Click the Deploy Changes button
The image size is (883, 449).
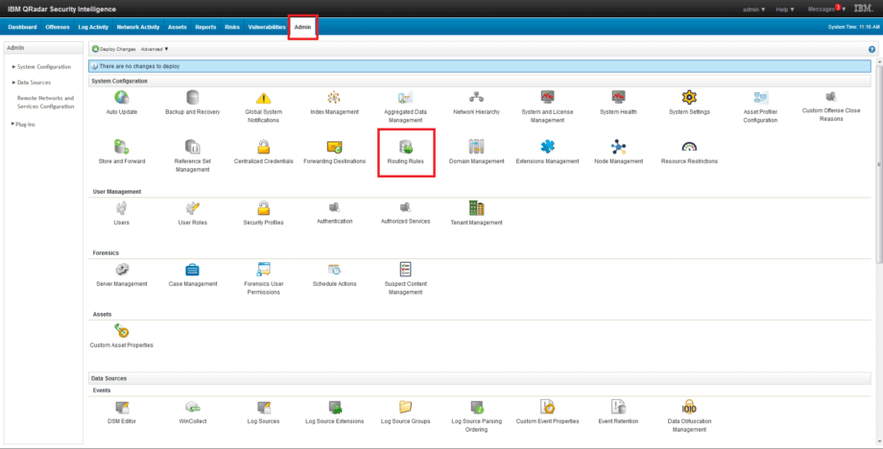click(x=114, y=49)
